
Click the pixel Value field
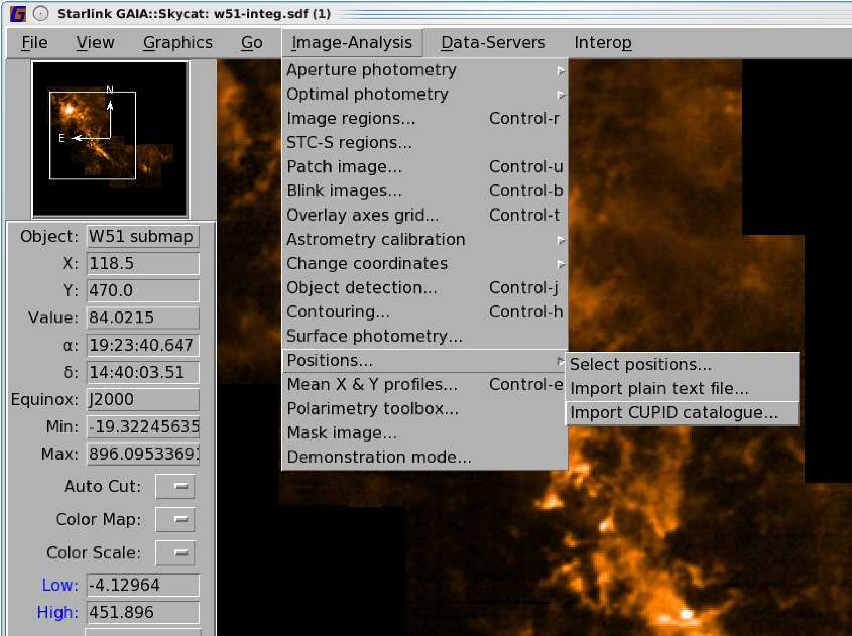coord(143,318)
